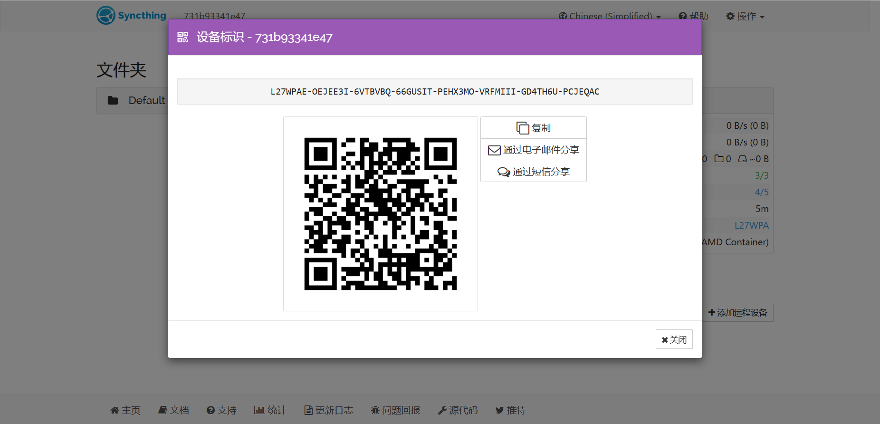
Task: Click the 问题回报 bug report link
Action: coord(395,410)
